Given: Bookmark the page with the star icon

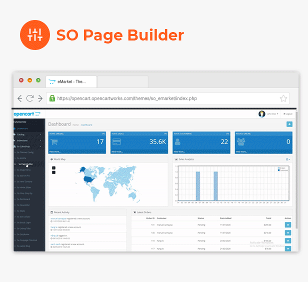Looking at the screenshot, I should tap(283, 98).
